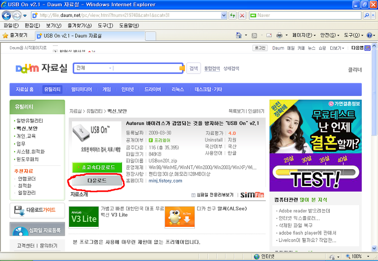The image size is (378, 261).
Task: Click the gray 다운로드 button
Action: coord(97,180)
